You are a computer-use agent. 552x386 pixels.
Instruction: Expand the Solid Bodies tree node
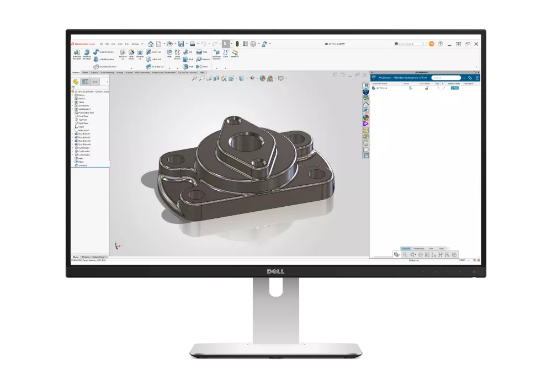73,109
